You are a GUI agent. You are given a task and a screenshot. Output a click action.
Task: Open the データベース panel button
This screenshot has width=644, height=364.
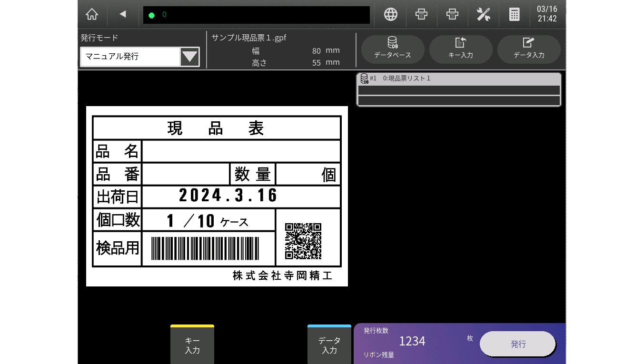(392, 49)
